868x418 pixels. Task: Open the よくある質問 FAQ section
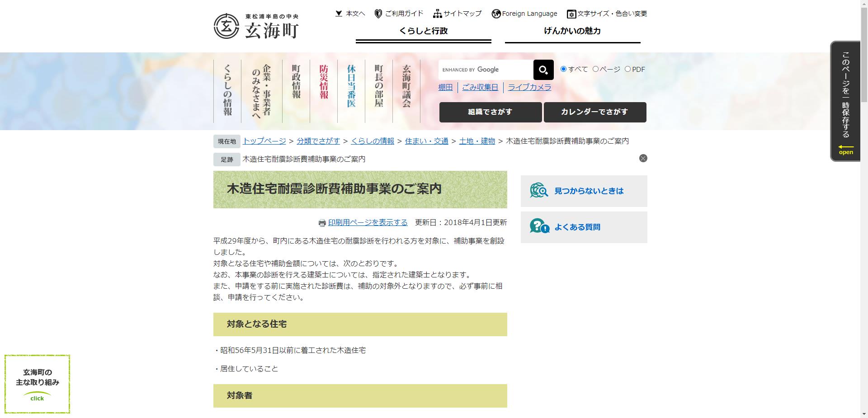click(x=584, y=227)
